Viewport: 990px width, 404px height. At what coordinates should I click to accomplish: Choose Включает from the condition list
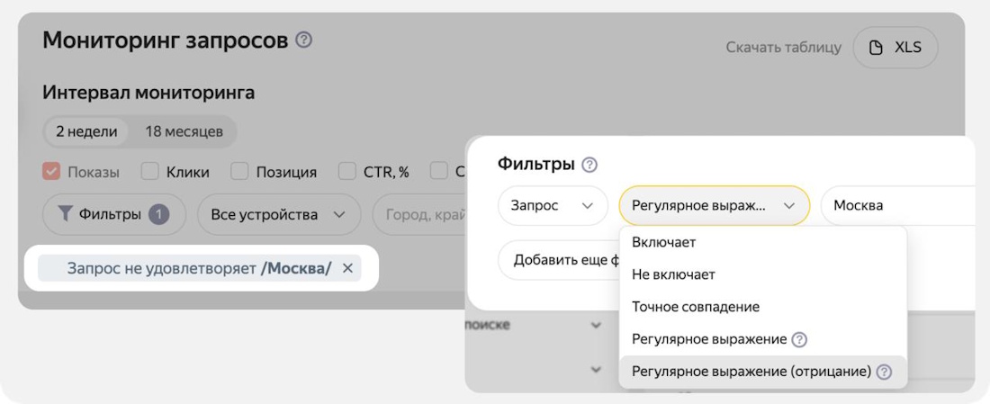coord(664,242)
